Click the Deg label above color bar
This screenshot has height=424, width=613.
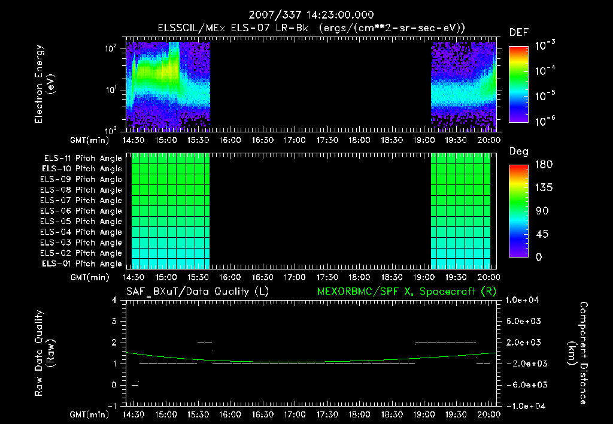point(518,152)
